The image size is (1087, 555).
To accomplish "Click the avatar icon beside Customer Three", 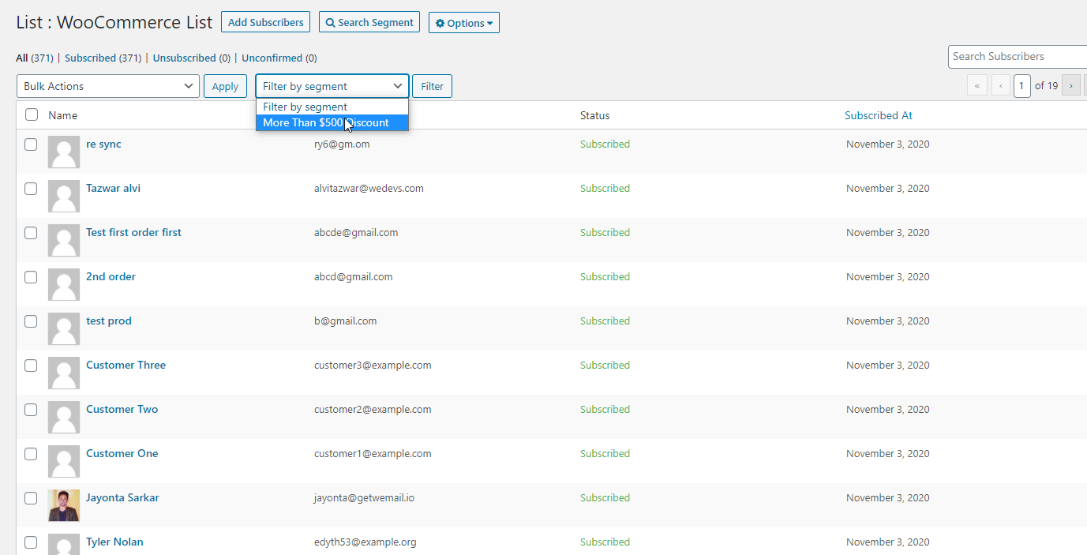I will click(x=64, y=373).
